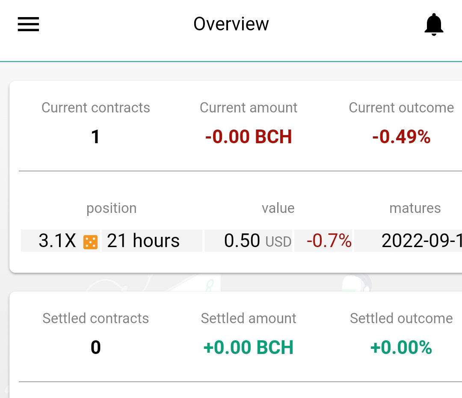Click the -0.49% current outcome value

[401, 137]
